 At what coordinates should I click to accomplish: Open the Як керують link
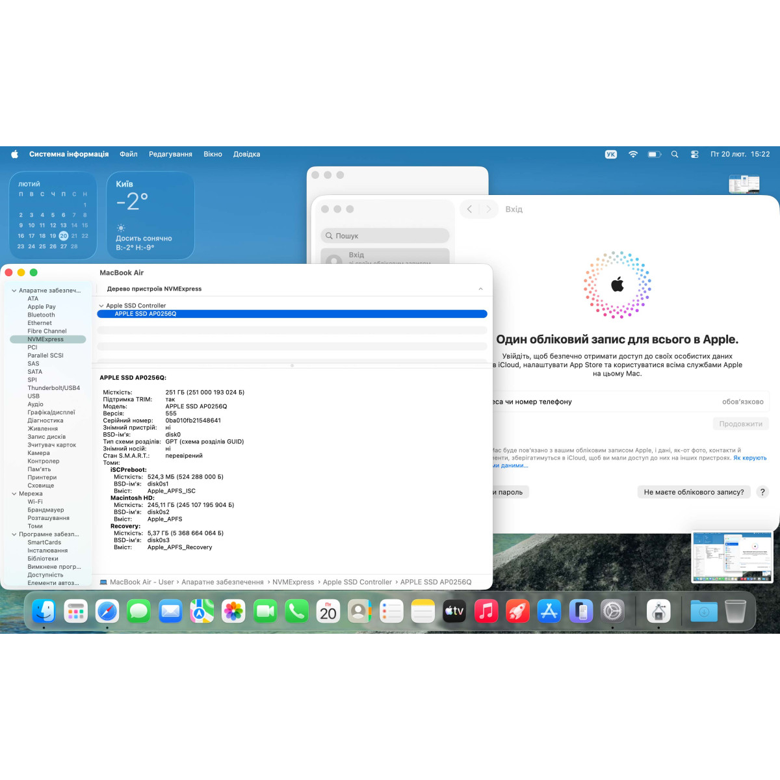[750, 458]
